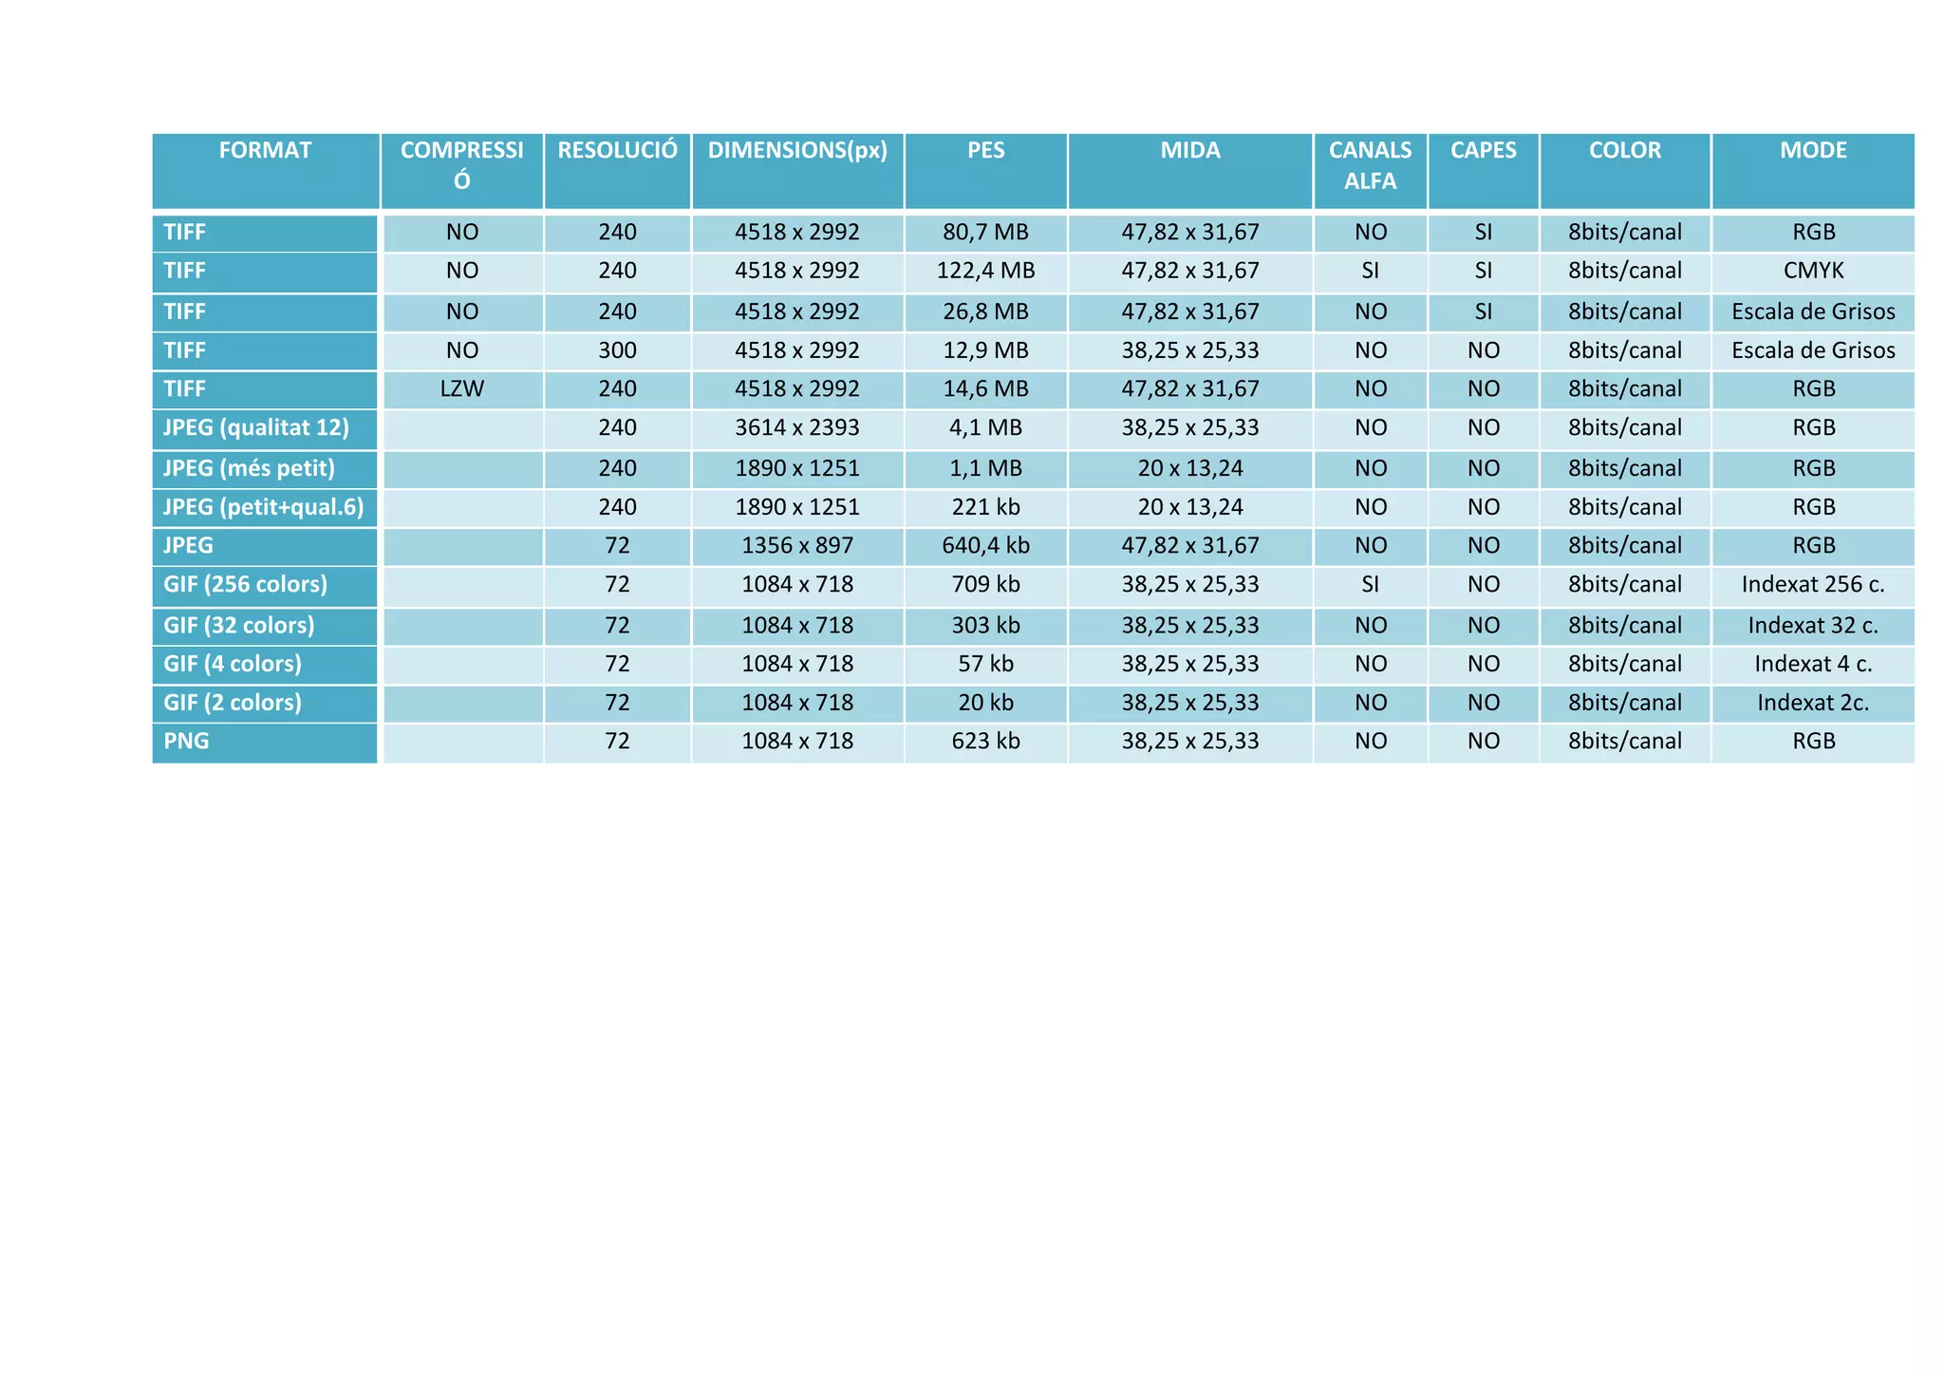Select the PES column header
This screenshot has width=1944, height=1376.
[x=985, y=151]
